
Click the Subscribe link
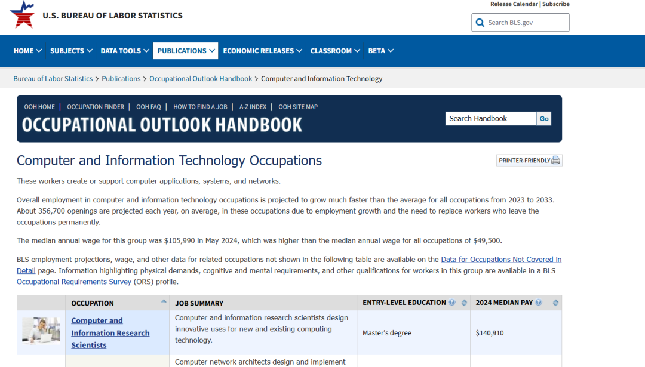556,4
